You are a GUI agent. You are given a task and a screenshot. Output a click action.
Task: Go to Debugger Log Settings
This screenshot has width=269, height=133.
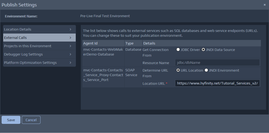pyautogui.click(x=23, y=54)
